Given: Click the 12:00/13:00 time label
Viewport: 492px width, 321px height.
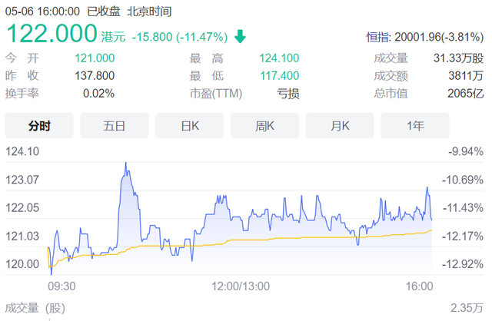Looking at the screenshot, I should (241, 286).
